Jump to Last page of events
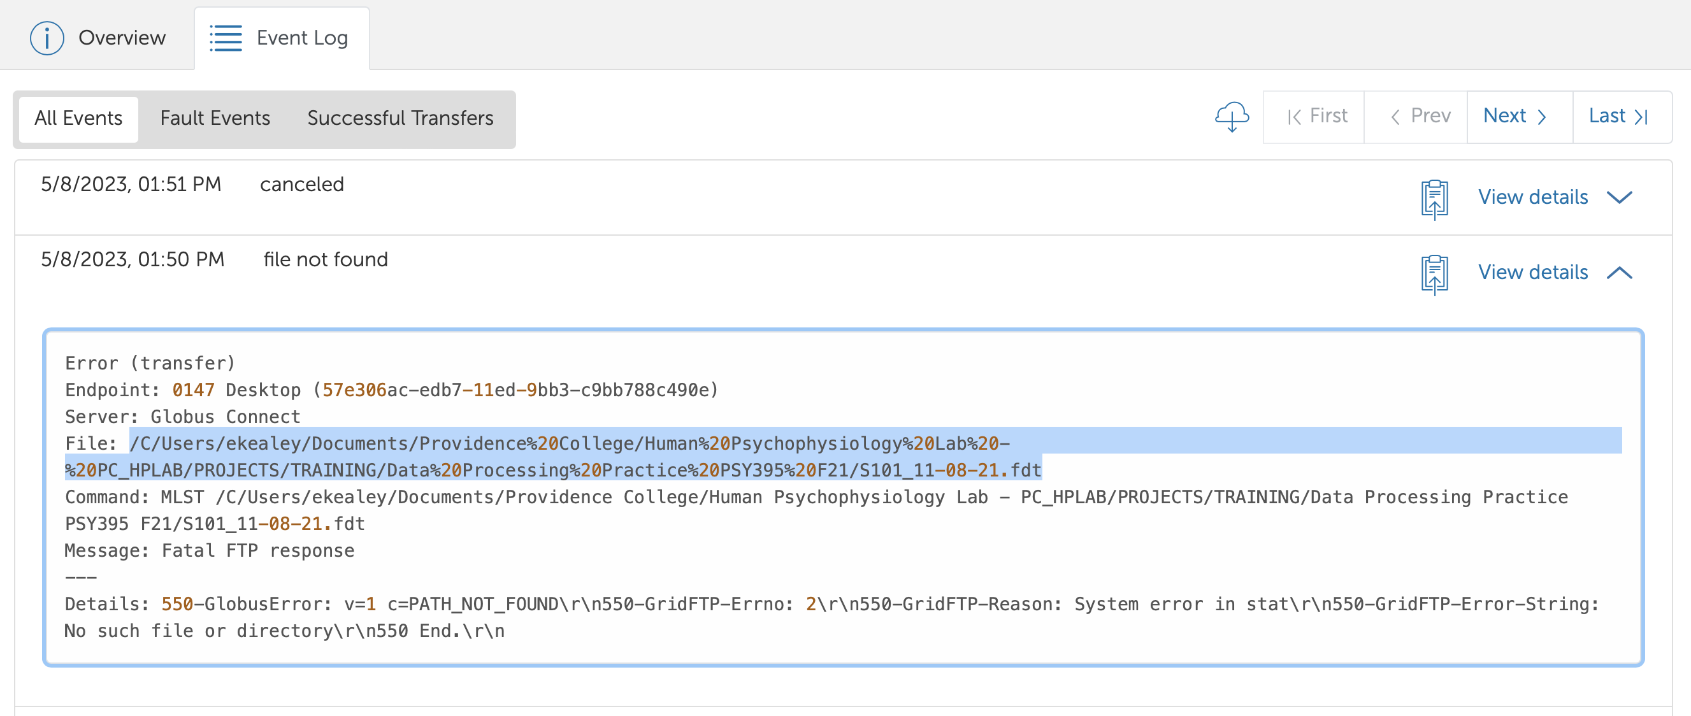The image size is (1691, 716). click(1622, 117)
